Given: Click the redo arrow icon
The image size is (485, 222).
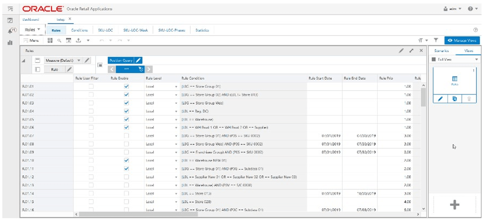Looking at the screenshot, I should pos(120,40).
